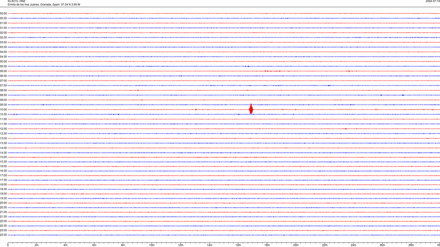The width and height of the screenshot is (440, 247).
Task: Click the large seismic burst on the 10:00 trace
Action: tap(251, 109)
